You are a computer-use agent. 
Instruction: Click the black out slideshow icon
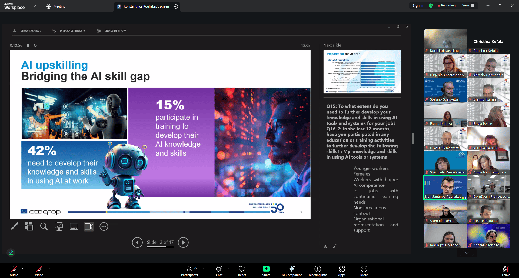point(59,226)
